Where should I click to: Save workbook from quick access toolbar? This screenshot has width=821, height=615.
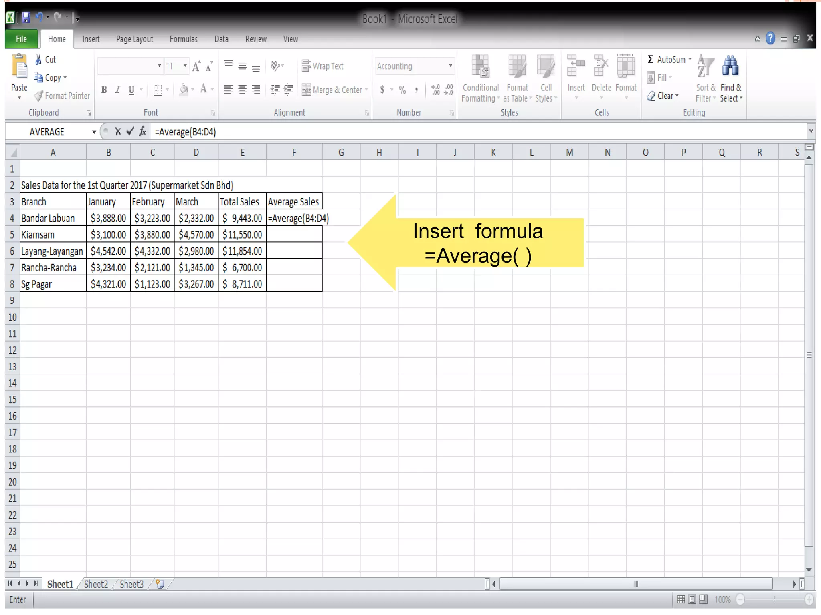pyautogui.click(x=26, y=18)
